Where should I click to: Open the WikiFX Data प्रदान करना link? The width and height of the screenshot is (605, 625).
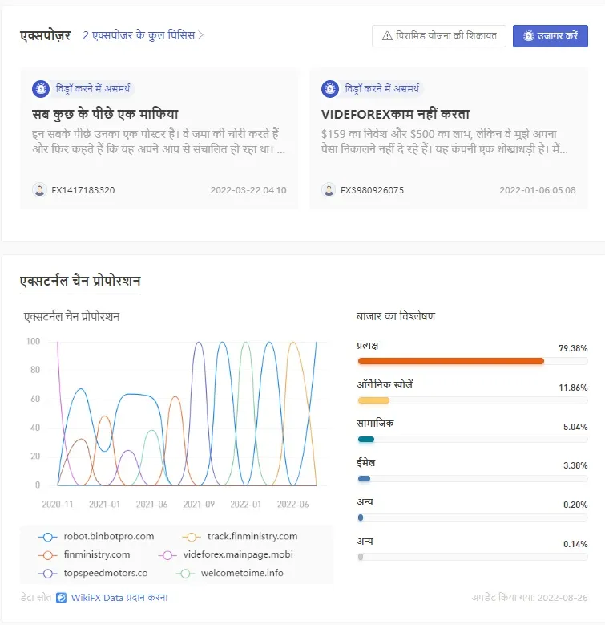click(119, 598)
